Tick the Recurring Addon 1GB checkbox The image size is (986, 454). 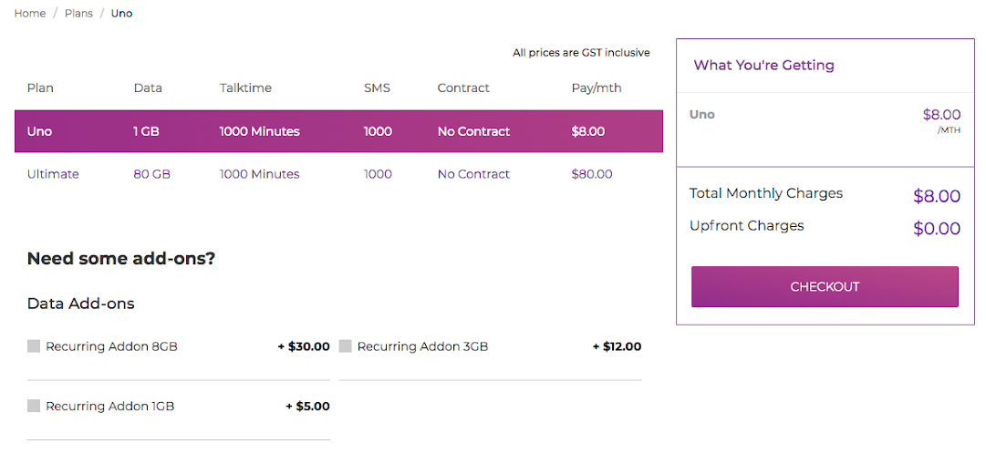[x=34, y=406]
